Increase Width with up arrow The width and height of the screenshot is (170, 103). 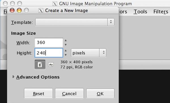pos(66,40)
